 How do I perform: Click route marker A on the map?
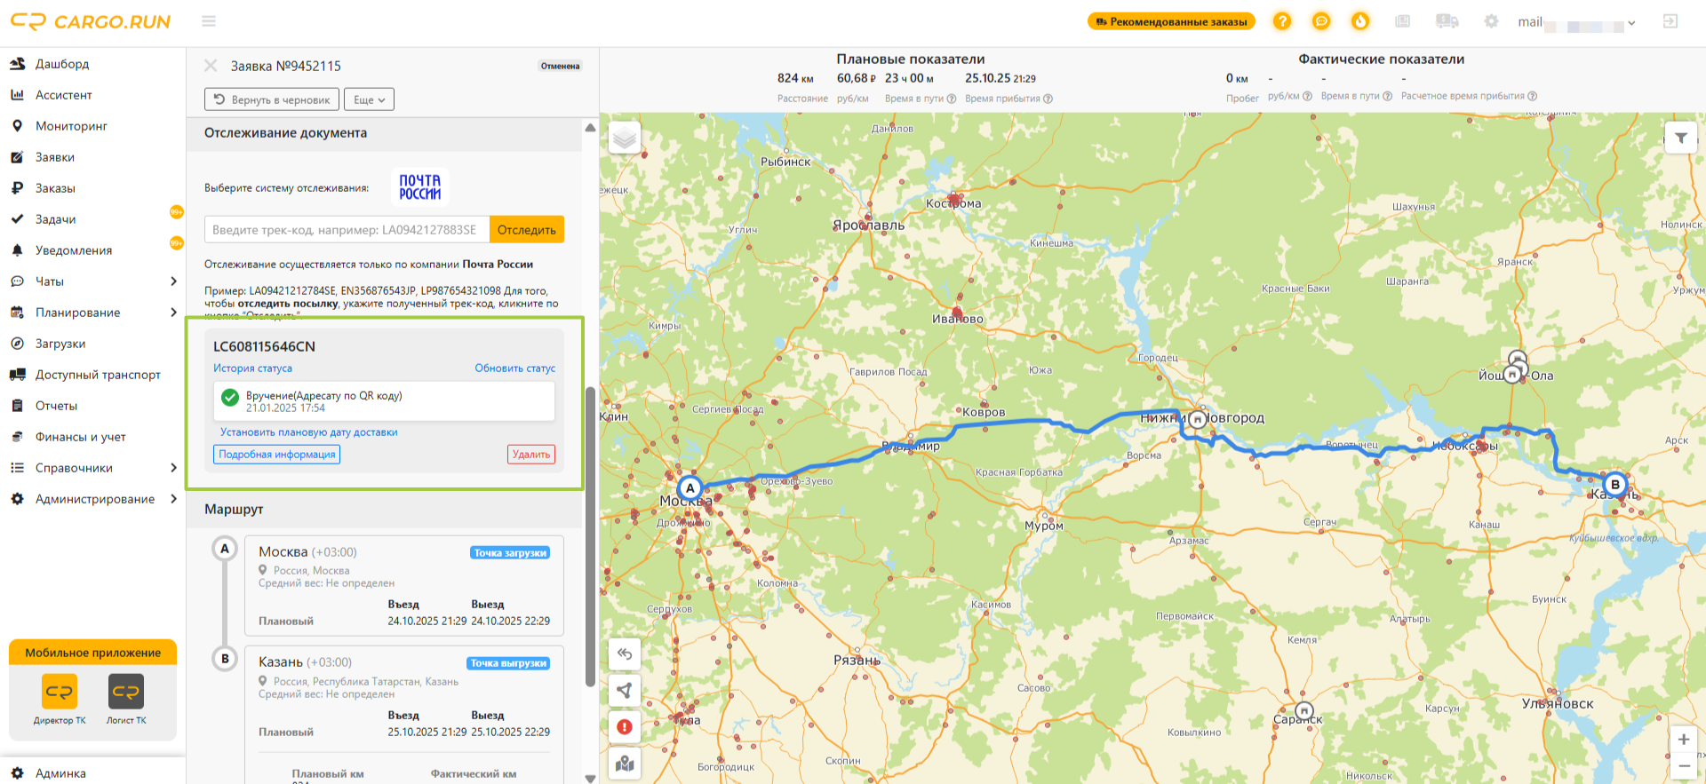[690, 488]
